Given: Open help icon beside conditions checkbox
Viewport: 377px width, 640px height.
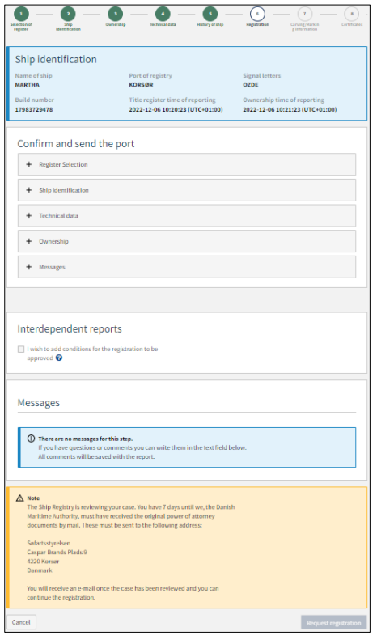Looking at the screenshot, I should point(59,358).
